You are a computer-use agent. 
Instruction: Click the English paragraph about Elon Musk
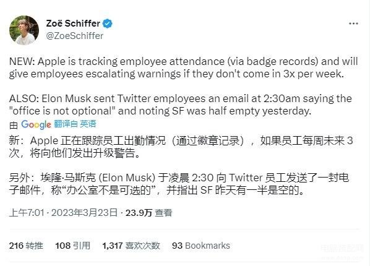pyautogui.click(x=181, y=105)
